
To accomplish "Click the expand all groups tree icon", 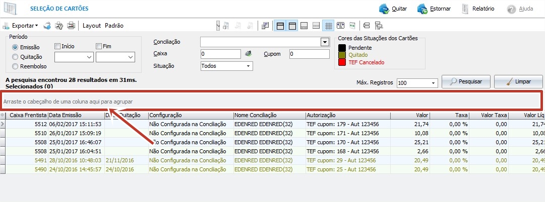I will click(379, 26).
